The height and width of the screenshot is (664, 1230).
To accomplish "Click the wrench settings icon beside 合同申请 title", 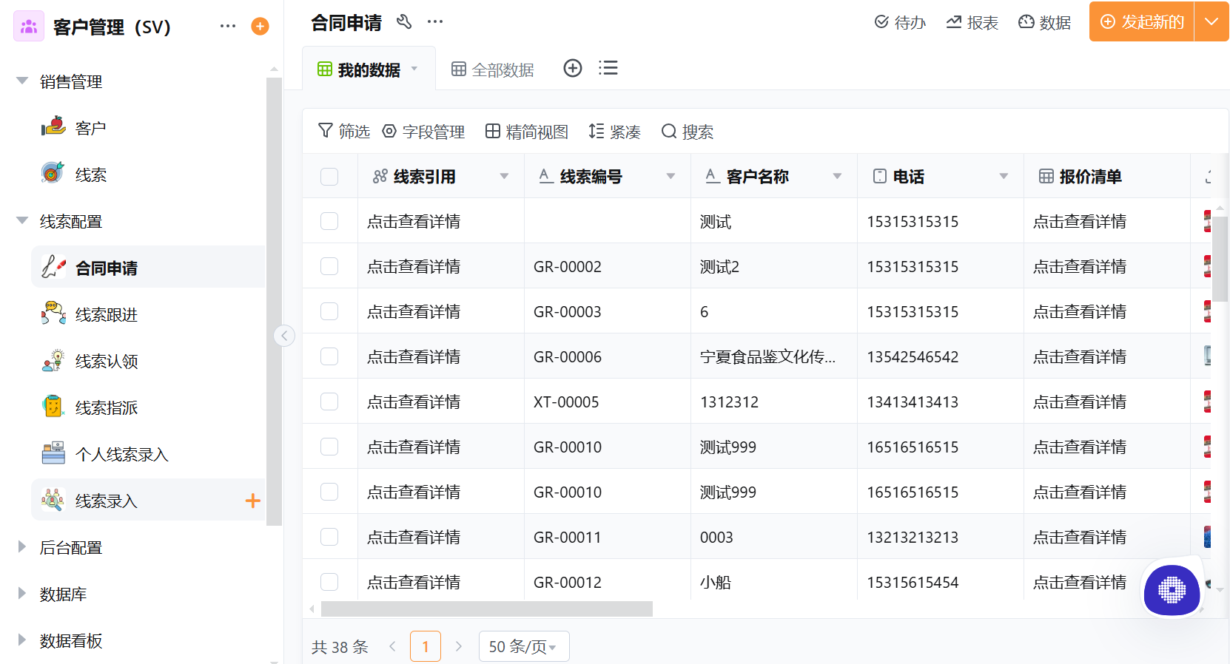I will coord(404,21).
